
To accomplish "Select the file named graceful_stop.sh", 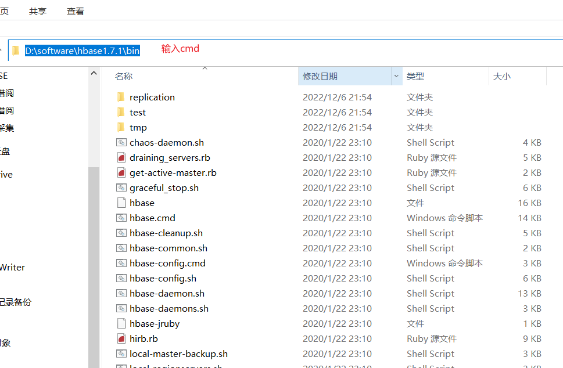I will pos(164,188).
